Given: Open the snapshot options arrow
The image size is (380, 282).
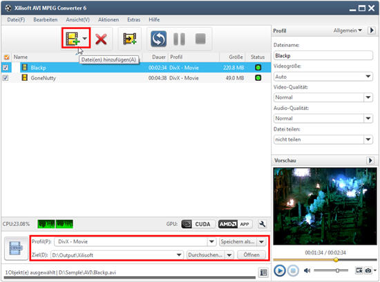Looking at the screenshot, I should pos(375,270).
